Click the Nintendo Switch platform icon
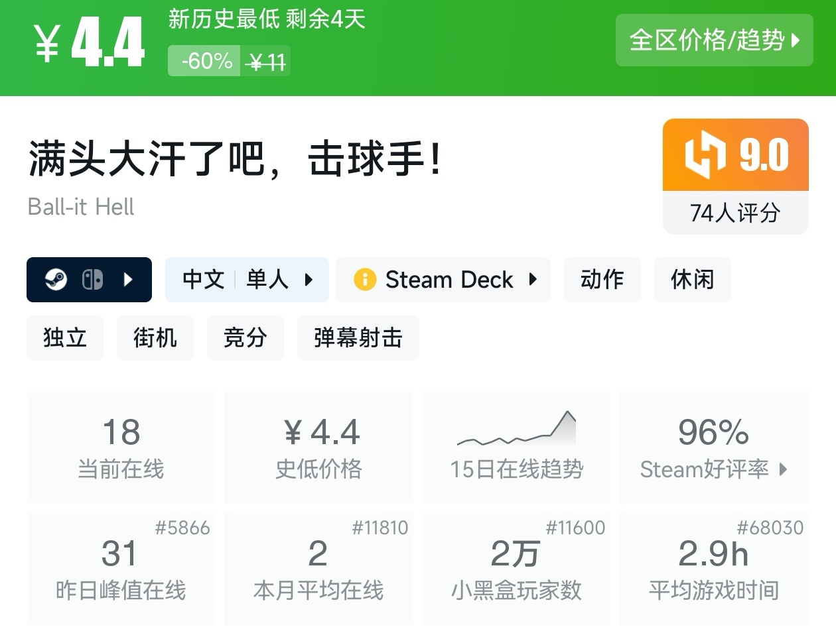Screen dimensions: 836x639 (92, 280)
